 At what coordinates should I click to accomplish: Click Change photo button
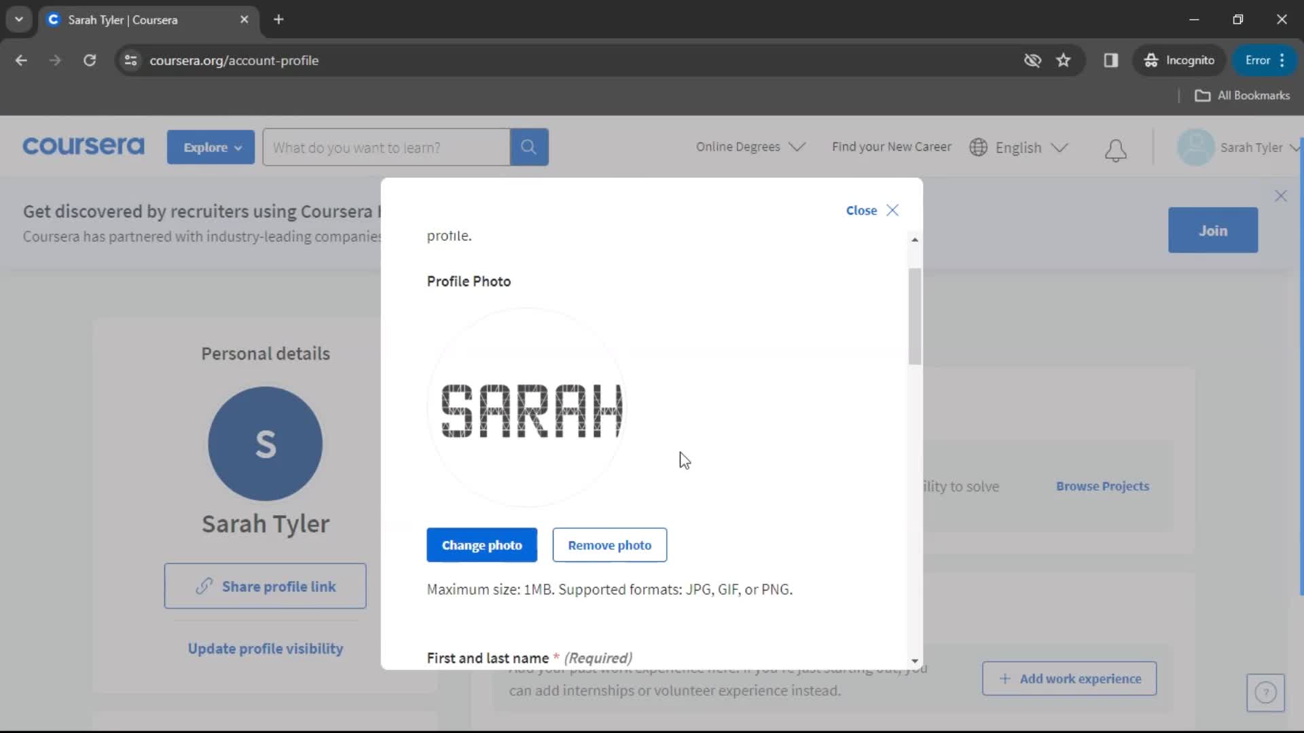[x=482, y=545]
